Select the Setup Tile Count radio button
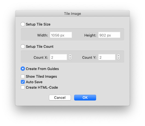 tap(23, 46)
